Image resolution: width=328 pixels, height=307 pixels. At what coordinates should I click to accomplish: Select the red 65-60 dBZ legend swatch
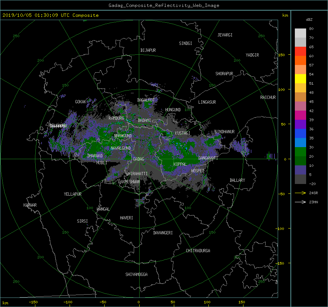[x=300, y=51]
